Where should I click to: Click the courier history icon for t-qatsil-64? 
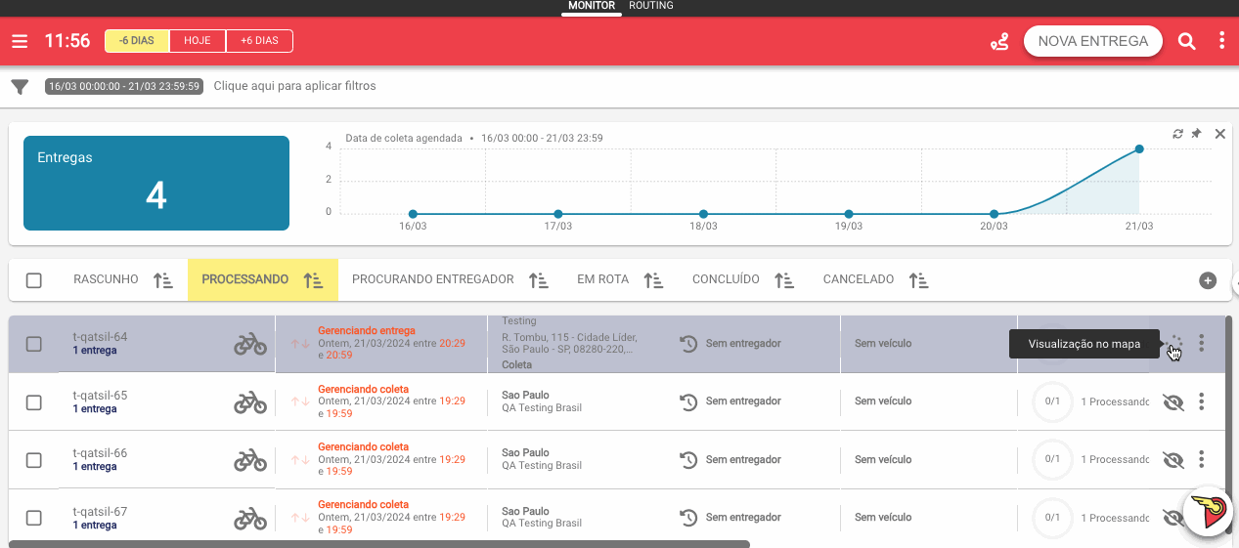pyautogui.click(x=688, y=344)
